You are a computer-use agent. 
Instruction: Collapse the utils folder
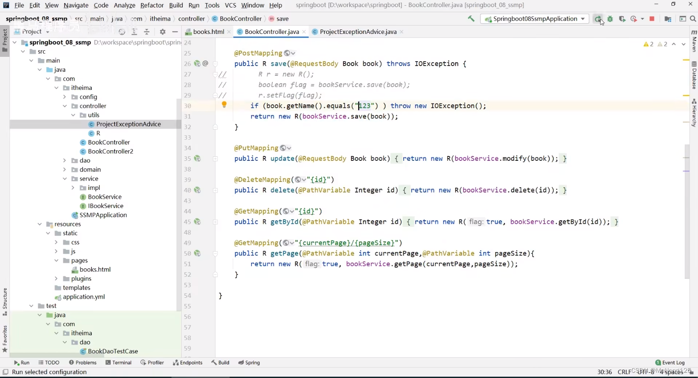[x=73, y=115]
